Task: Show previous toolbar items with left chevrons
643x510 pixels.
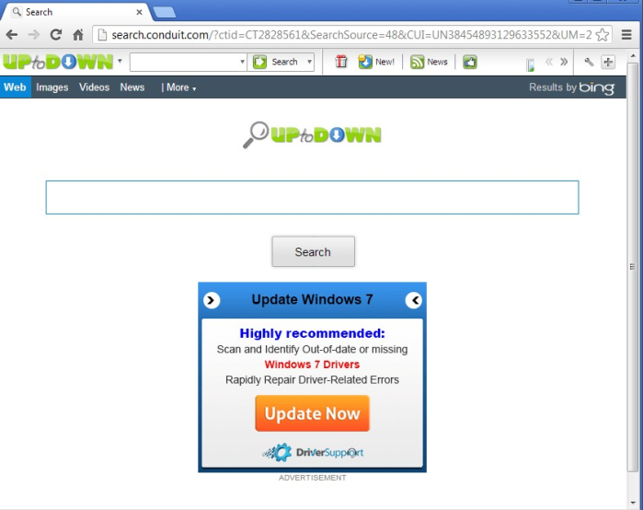Action: click(548, 62)
